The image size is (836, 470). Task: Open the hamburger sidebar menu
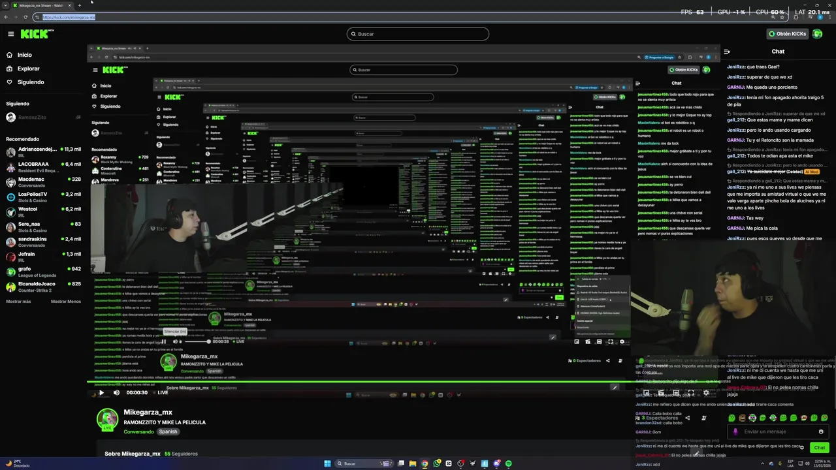pyautogui.click(x=10, y=34)
